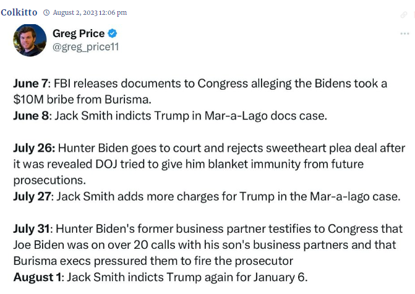Image resolution: width=415 pixels, height=294 pixels.
Task: Click the "blanket immunity from future" line
Action: tap(272, 163)
